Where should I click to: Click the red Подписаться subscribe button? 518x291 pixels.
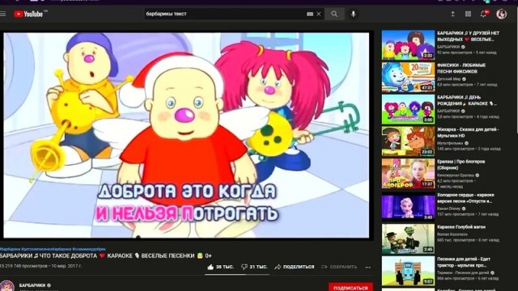tap(350, 288)
